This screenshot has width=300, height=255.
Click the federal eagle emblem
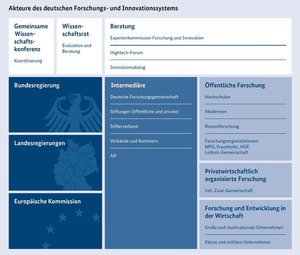pos(74,113)
